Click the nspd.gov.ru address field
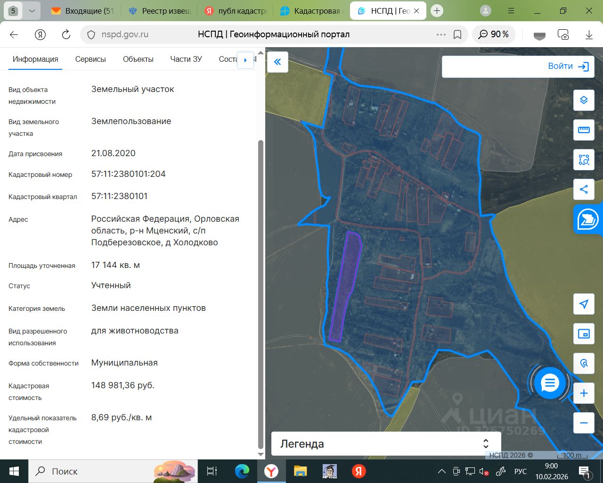603x483 pixels. click(125, 34)
